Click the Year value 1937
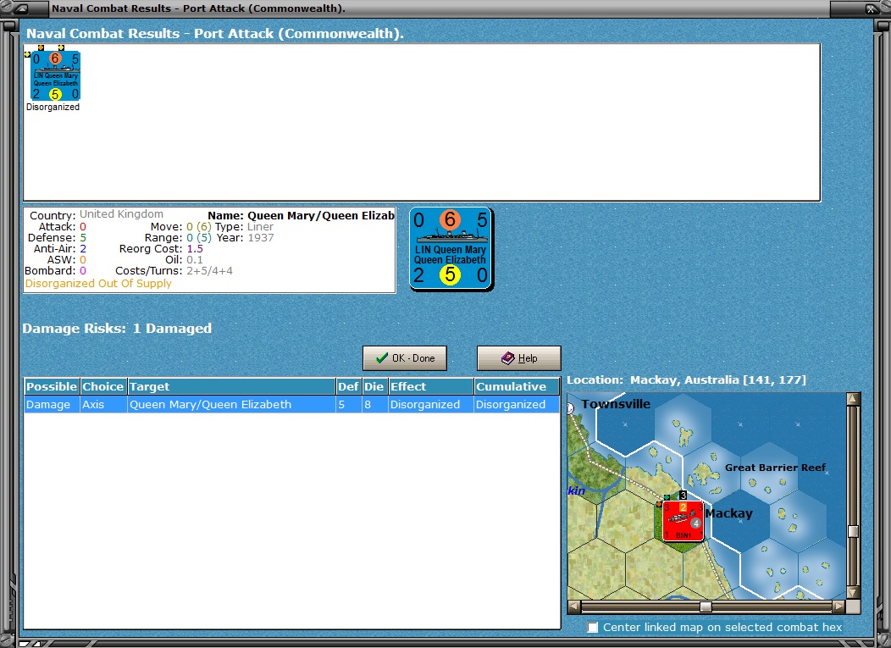Viewport: 891px width, 648px height. click(261, 237)
